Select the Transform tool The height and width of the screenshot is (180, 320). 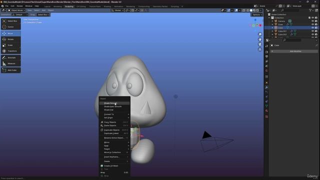pos(10,51)
